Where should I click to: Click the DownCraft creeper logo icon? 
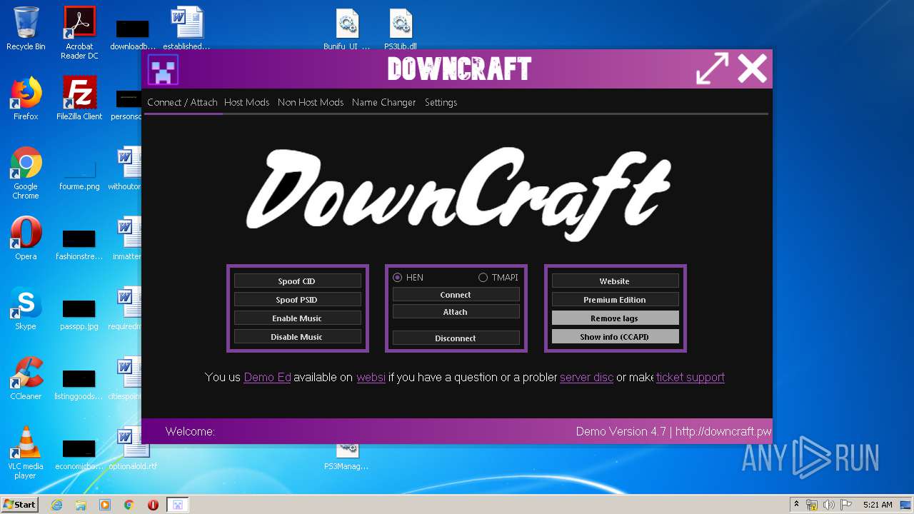point(163,70)
